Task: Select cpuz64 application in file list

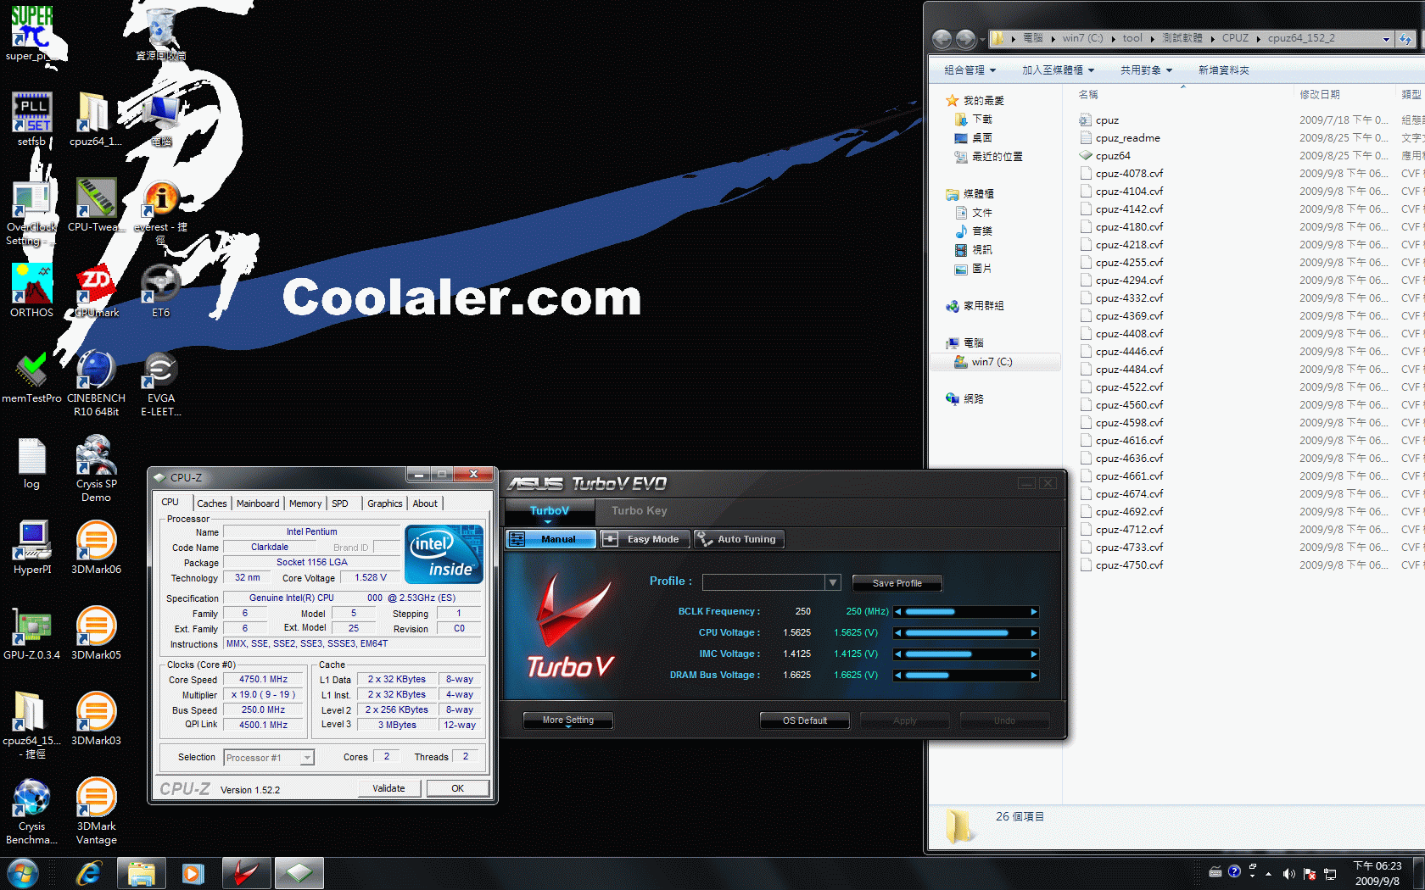Action: pos(1112,156)
